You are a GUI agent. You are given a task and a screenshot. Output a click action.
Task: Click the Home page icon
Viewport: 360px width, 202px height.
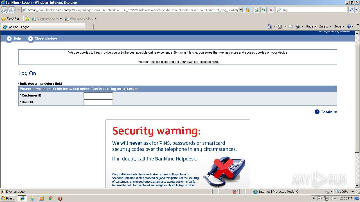pos(269,26)
